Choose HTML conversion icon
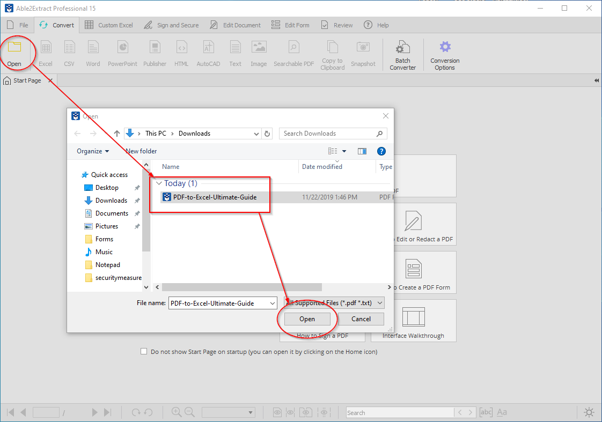Screen dimensions: 602x422 181,48
